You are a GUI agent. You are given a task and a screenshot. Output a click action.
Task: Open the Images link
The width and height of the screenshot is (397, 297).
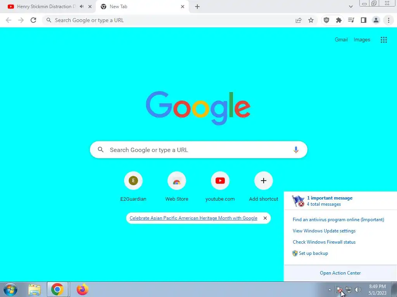(362, 40)
